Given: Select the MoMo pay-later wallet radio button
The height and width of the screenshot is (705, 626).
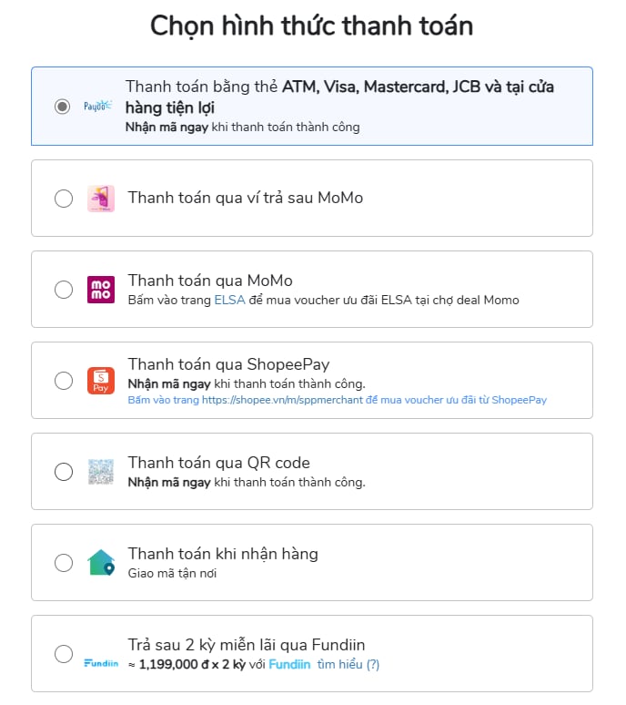Looking at the screenshot, I should coord(64,199).
